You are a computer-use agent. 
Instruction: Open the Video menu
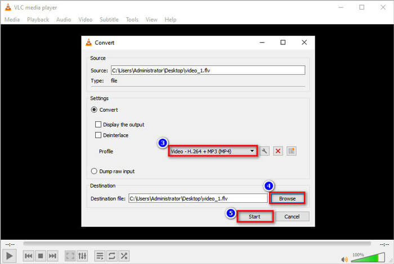[x=86, y=20]
